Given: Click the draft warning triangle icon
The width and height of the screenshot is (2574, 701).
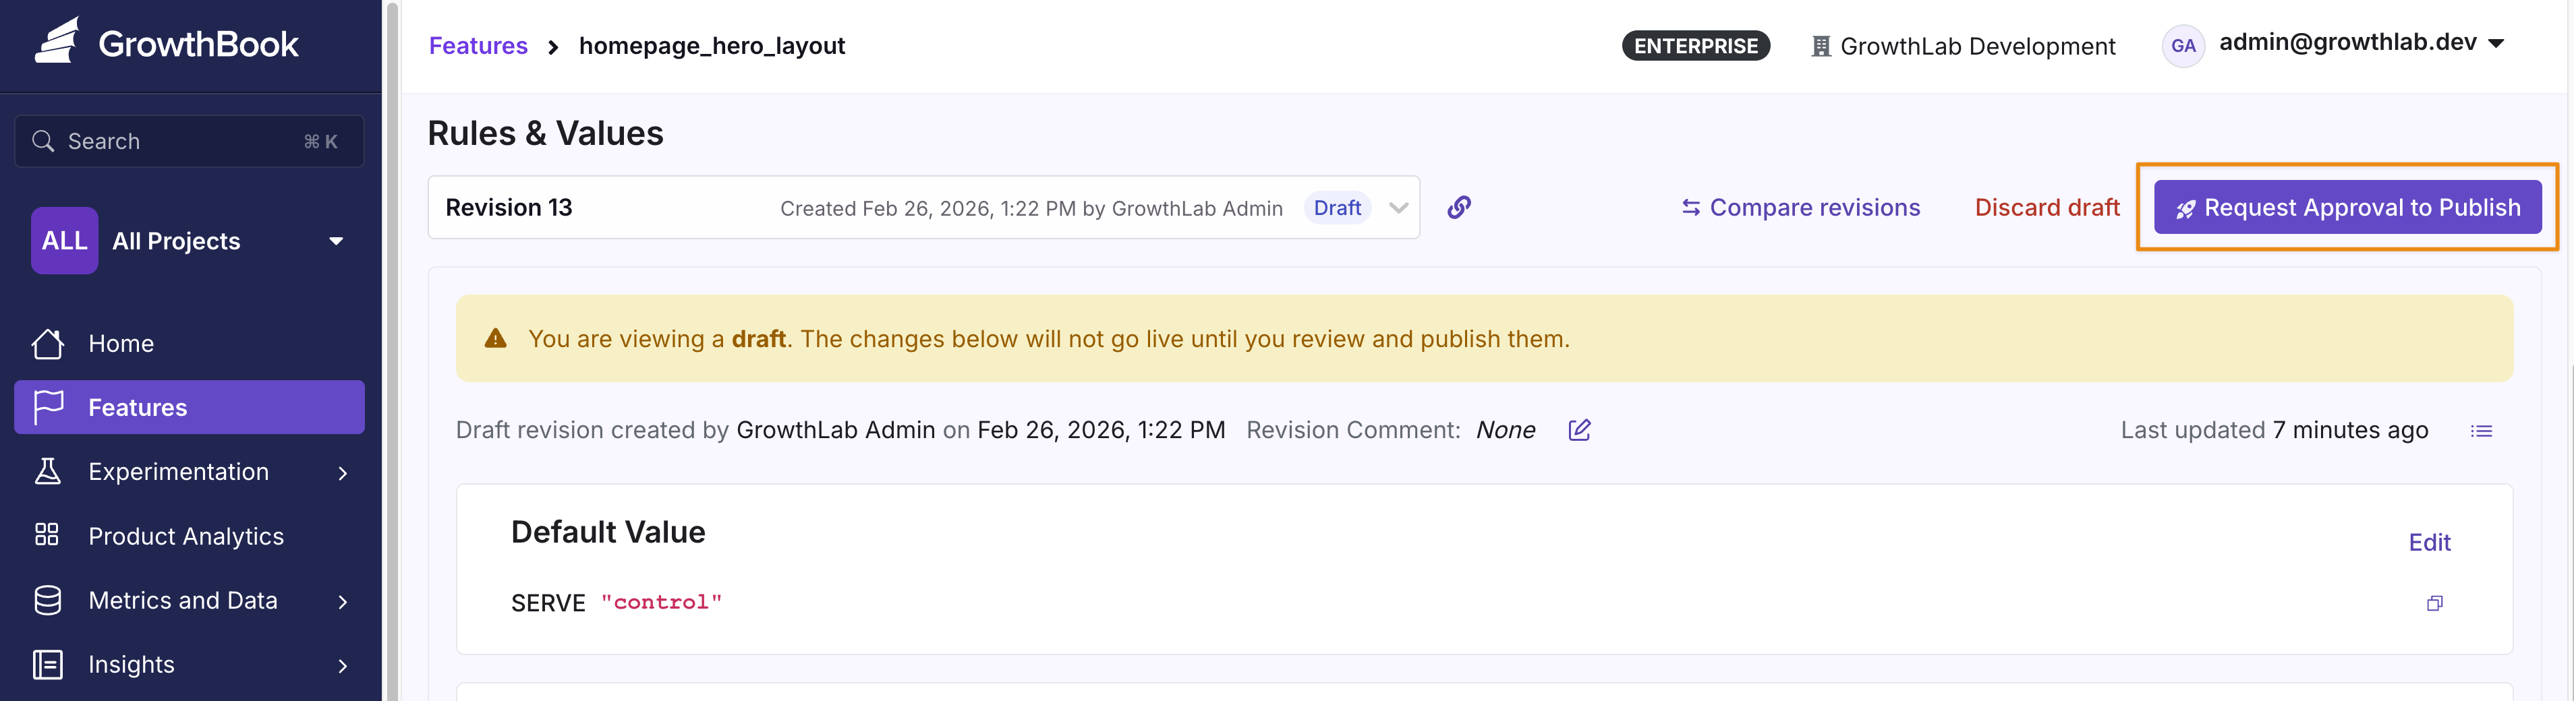Looking at the screenshot, I should click(x=496, y=338).
